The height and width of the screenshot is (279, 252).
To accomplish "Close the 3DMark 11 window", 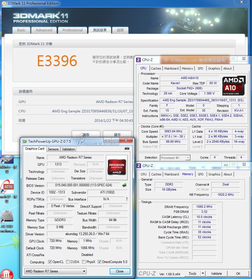I will [241, 2].
